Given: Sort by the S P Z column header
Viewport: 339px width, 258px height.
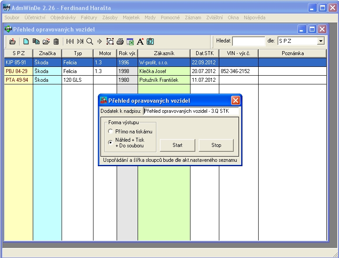Looking at the screenshot, I should click(x=19, y=53).
